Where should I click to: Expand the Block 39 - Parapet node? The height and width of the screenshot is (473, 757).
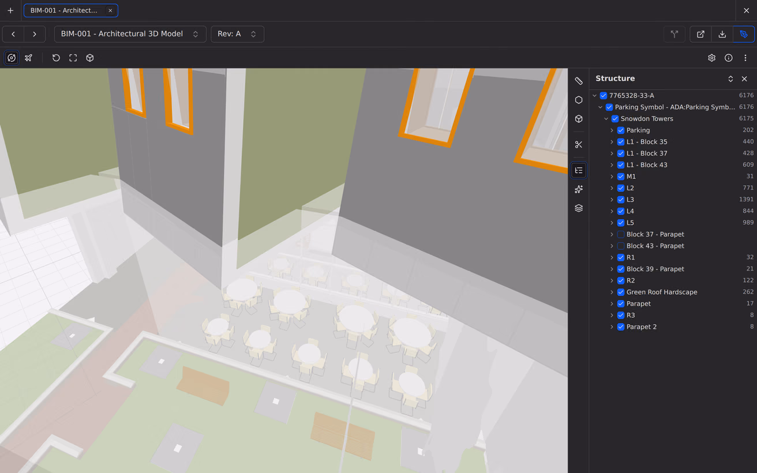point(612,269)
